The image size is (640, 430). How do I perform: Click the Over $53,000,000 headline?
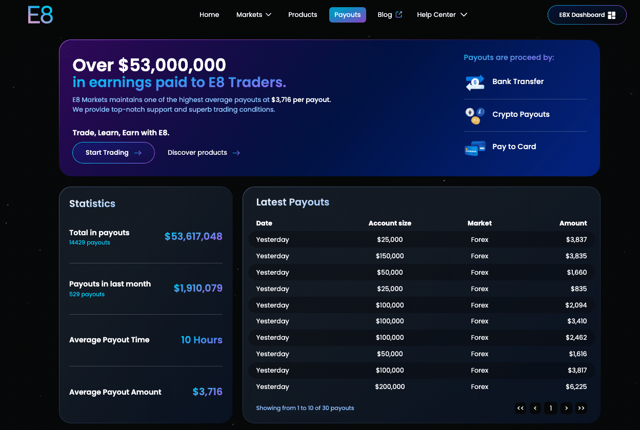coord(149,65)
